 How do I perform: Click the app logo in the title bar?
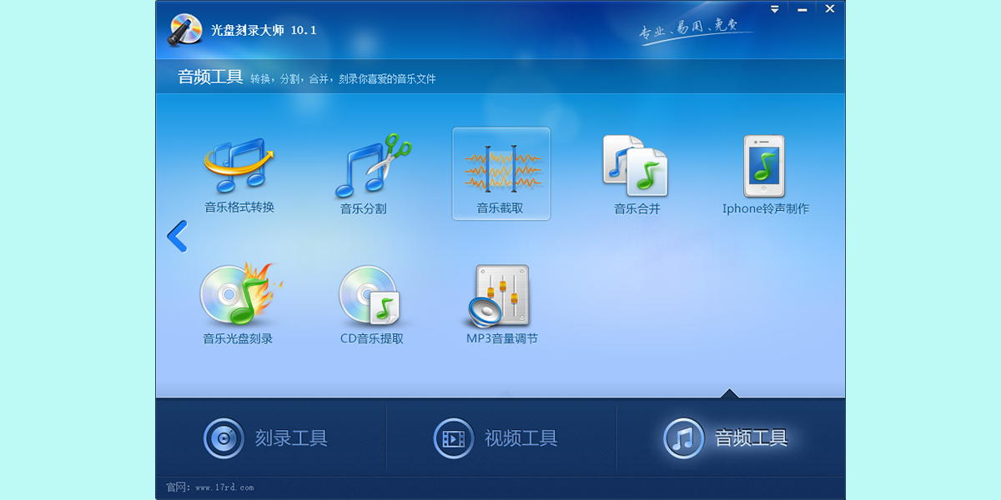pyautogui.click(x=185, y=26)
